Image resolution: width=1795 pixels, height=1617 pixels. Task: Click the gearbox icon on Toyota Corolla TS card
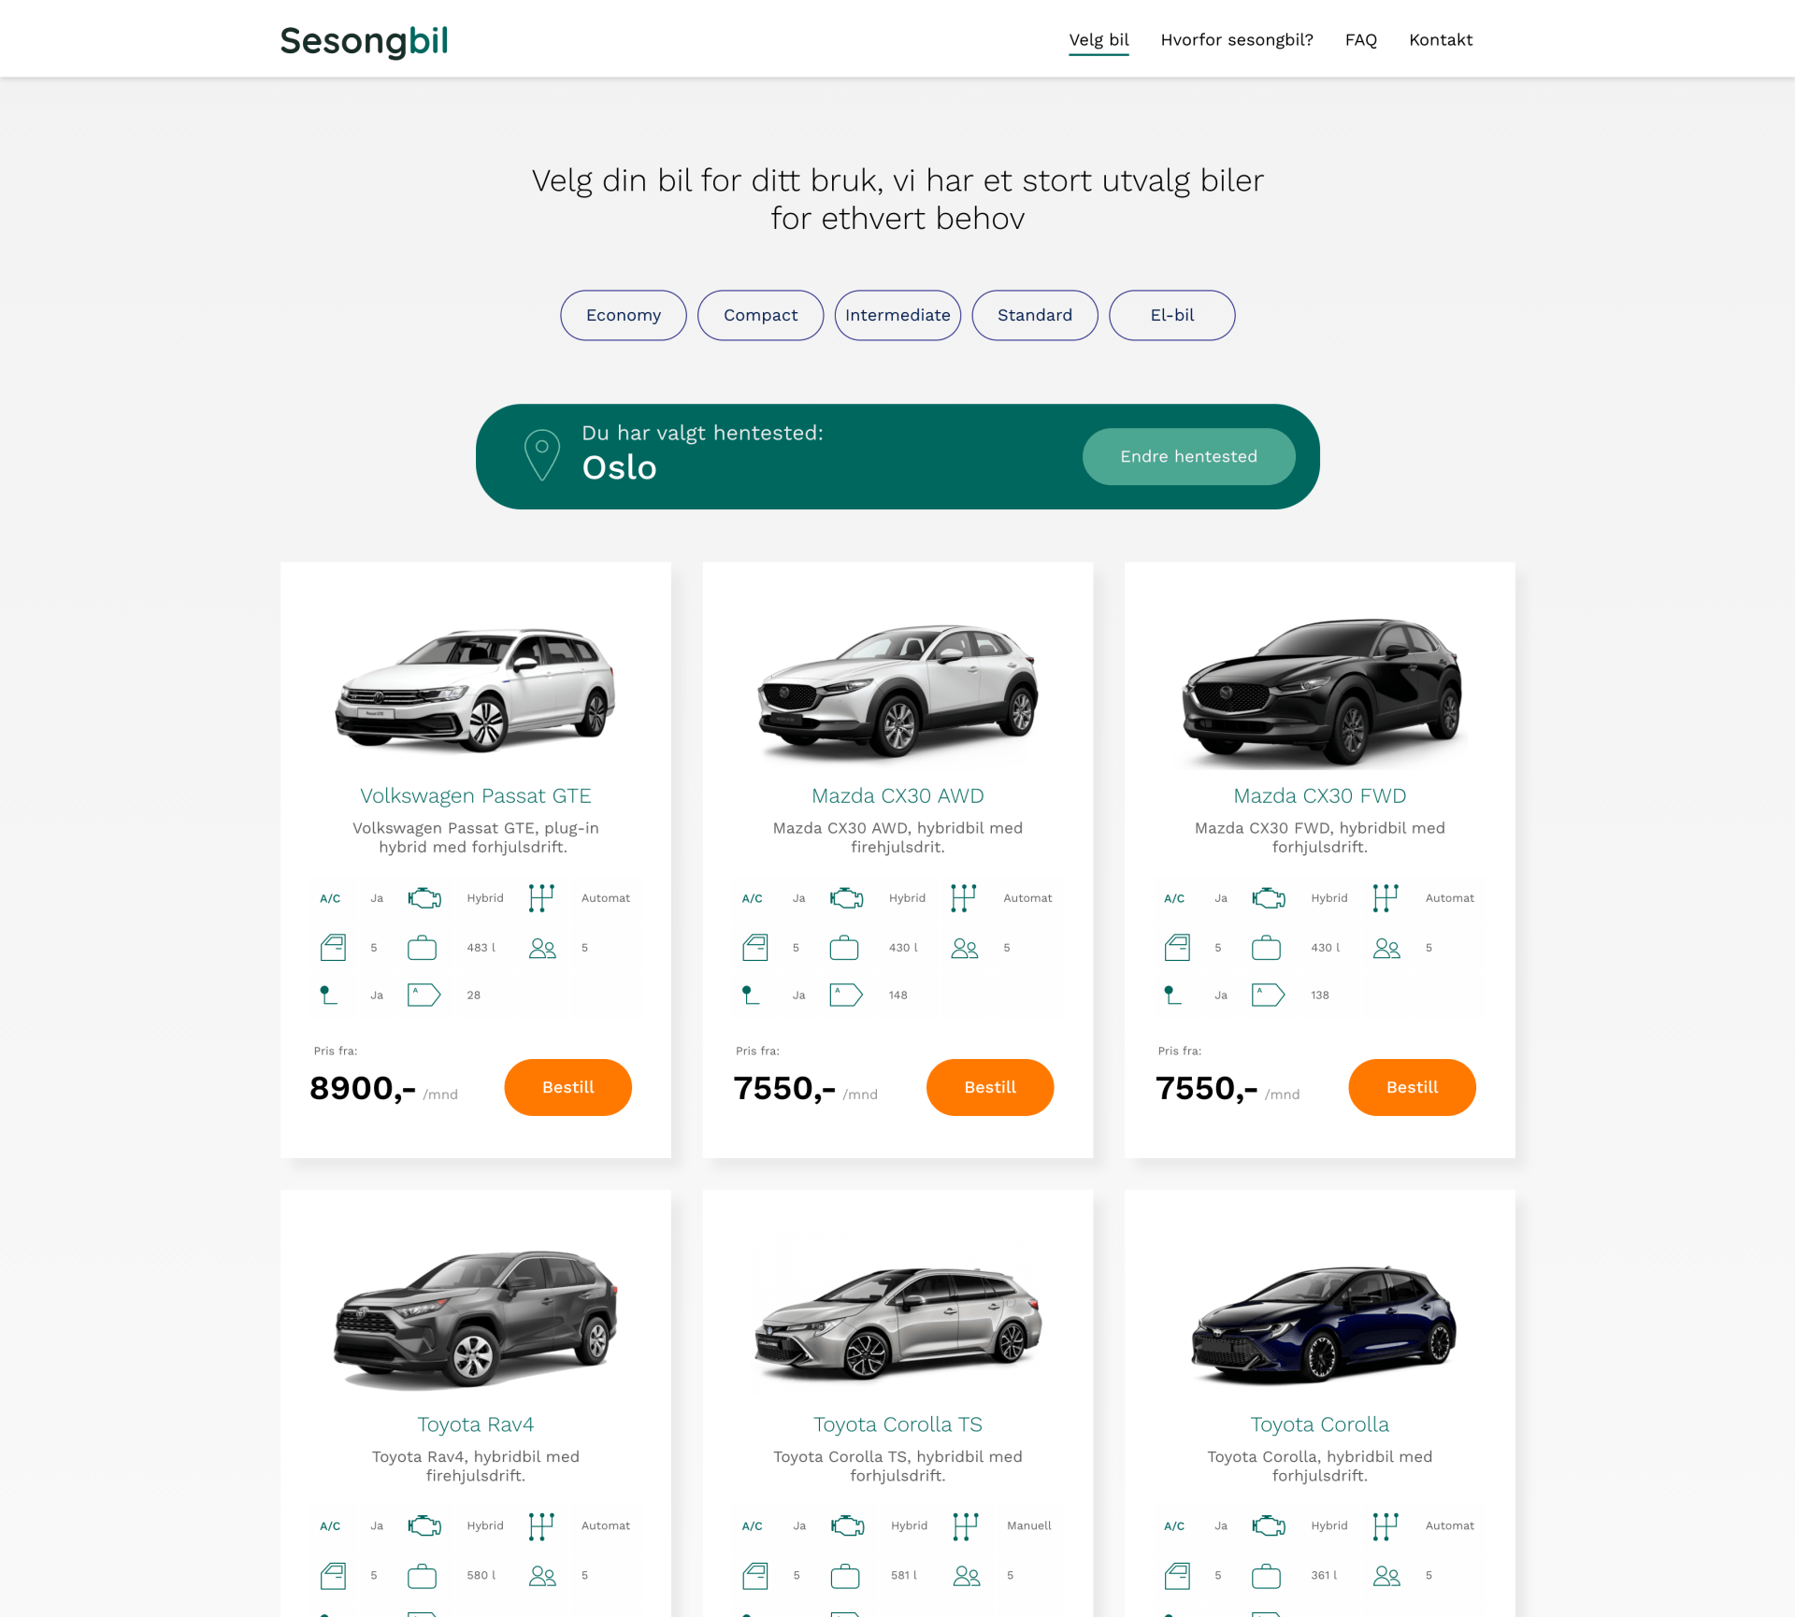(x=965, y=1526)
